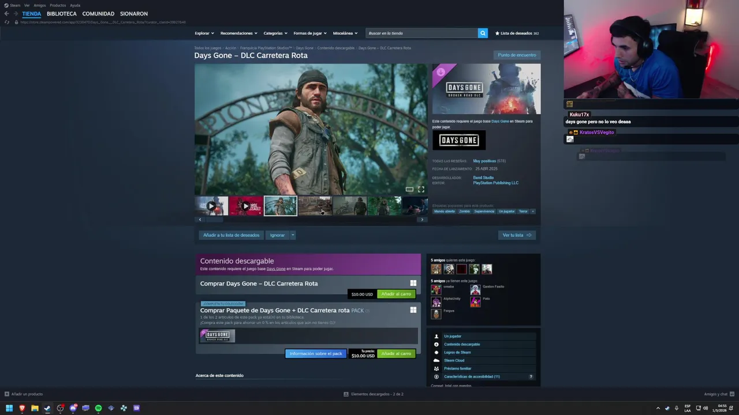Screen dimensions: 739x415
Task: Open the Categorías dropdown
Action: 275,33
